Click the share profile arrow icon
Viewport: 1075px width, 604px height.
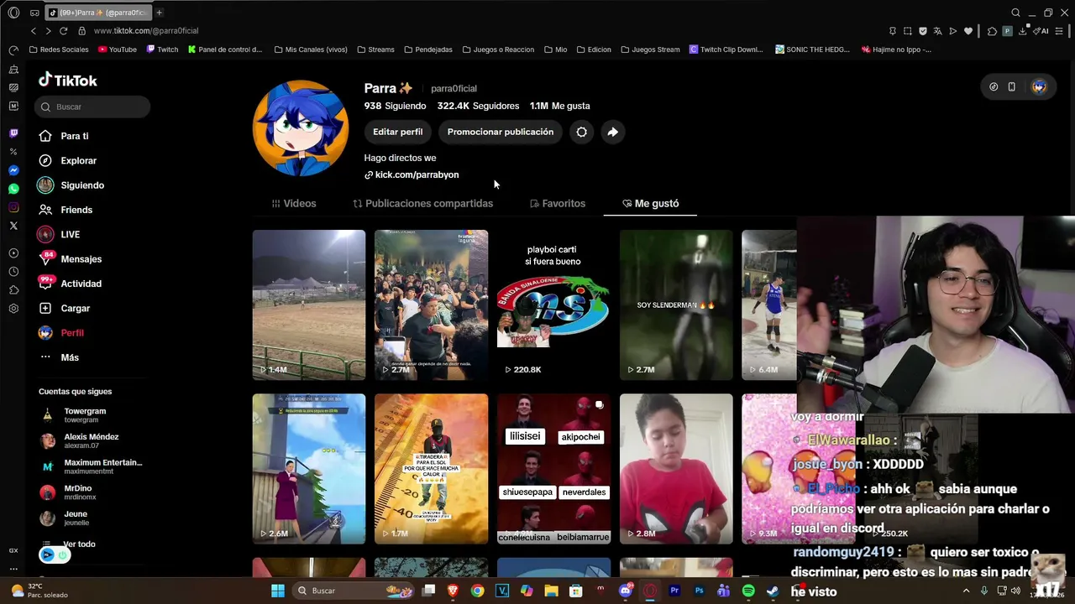[x=613, y=132]
